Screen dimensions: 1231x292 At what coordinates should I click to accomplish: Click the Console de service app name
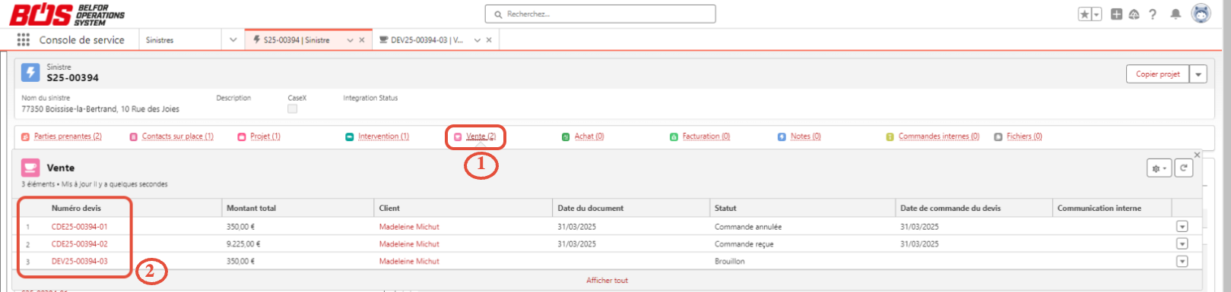81,40
